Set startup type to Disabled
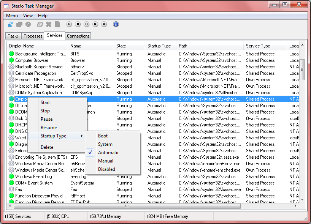The height and width of the screenshot is (224, 311). (x=106, y=169)
